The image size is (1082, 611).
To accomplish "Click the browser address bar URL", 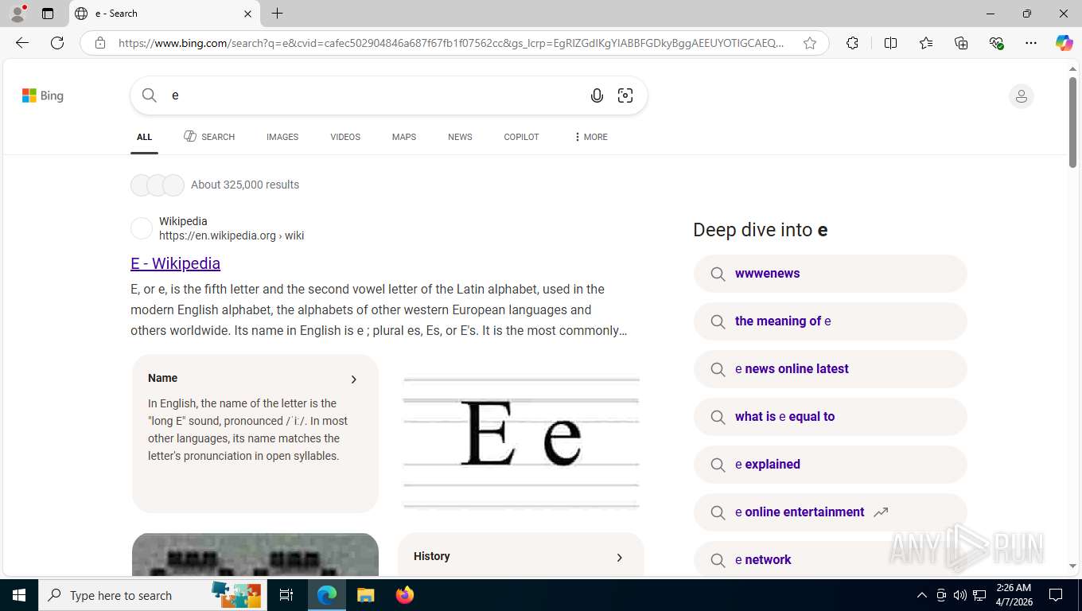I will coord(451,43).
